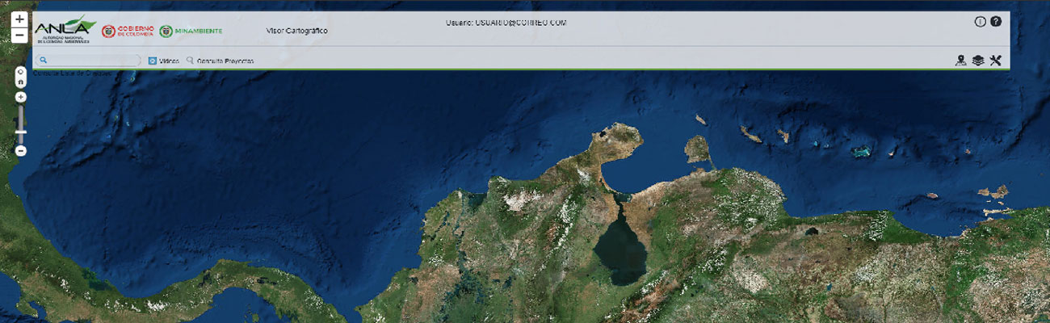Click the large square plus zoom-in button
The image size is (1050, 323).
point(20,19)
